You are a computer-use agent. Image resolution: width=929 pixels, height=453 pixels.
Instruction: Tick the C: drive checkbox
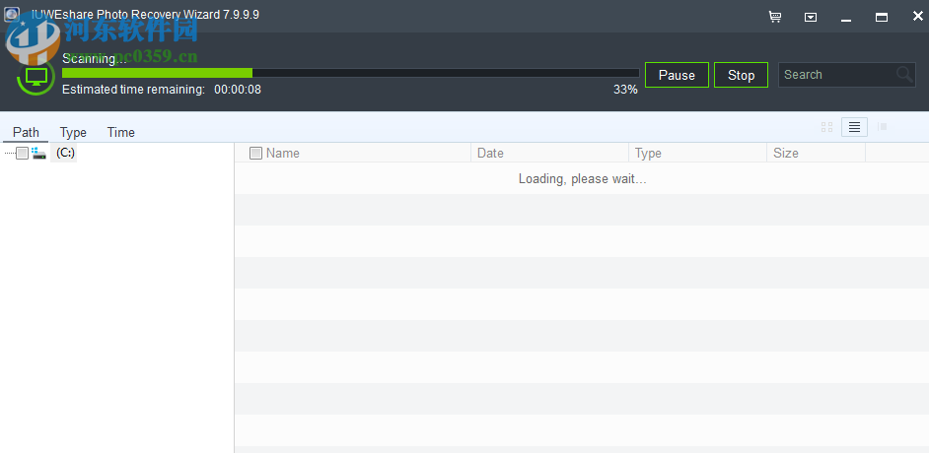(22, 154)
